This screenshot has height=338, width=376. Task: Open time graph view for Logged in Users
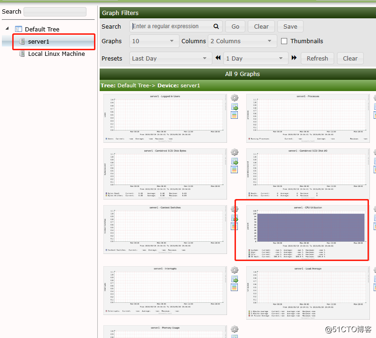click(234, 115)
